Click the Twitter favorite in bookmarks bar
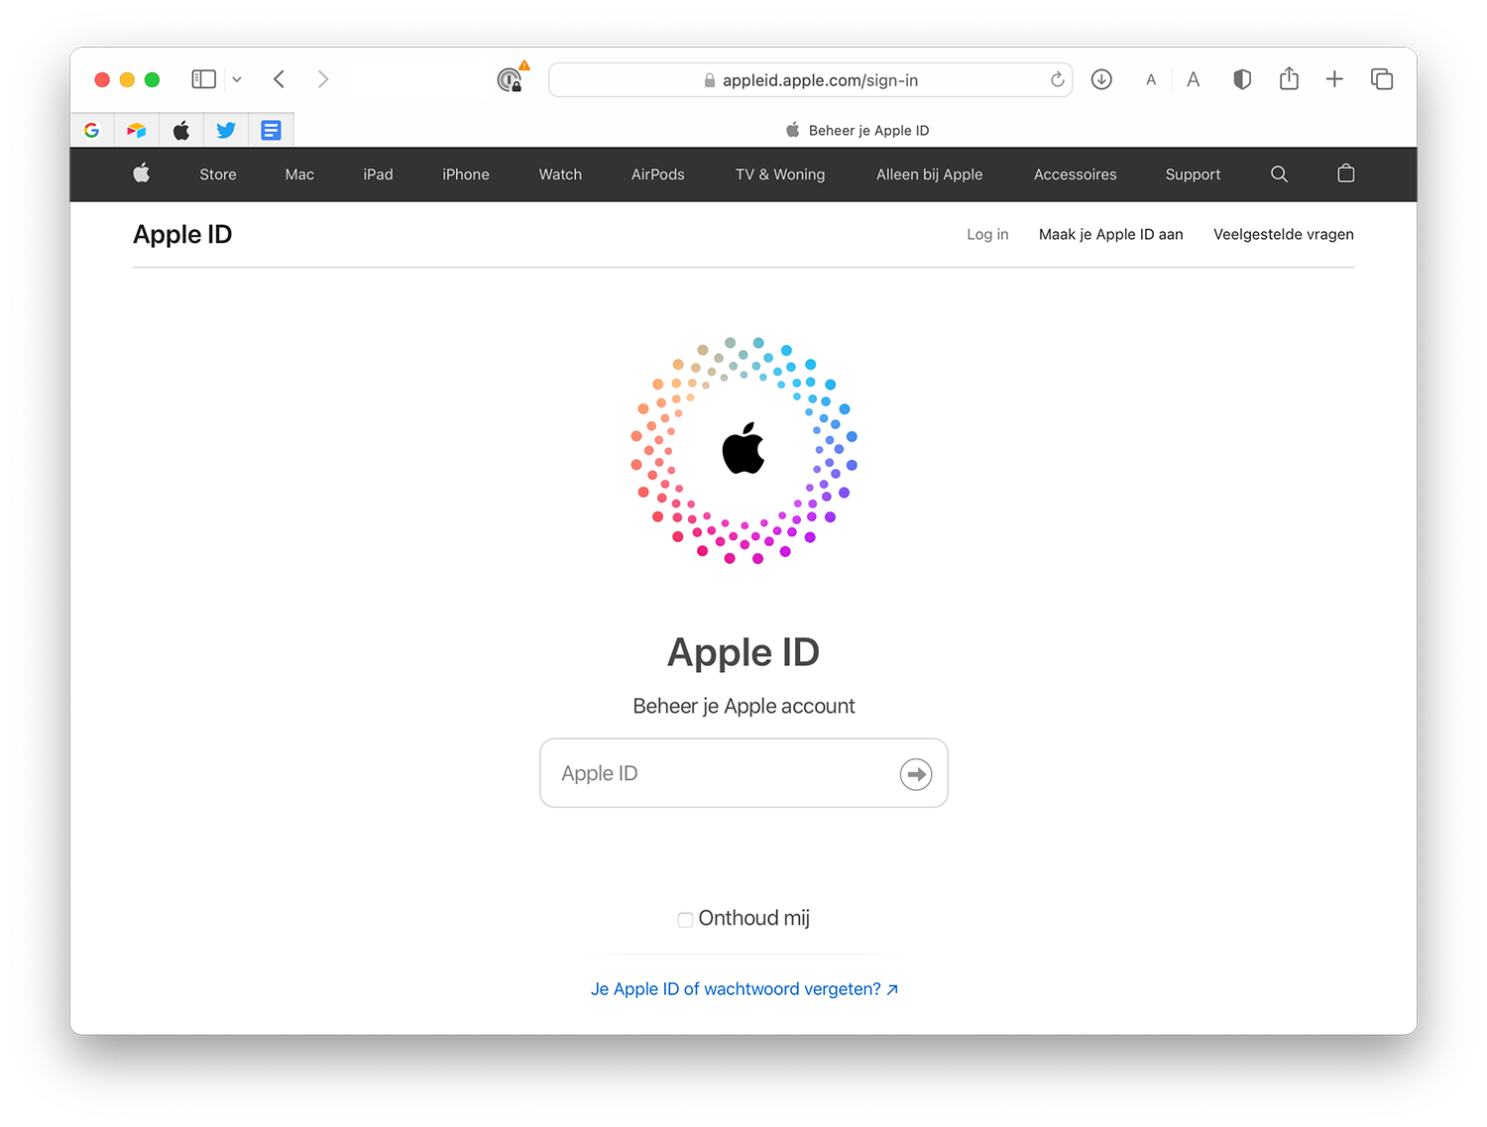The height and width of the screenshot is (1127, 1487). (226, 130)
